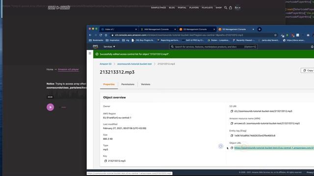Click the Copy button beside object title

point(308,70)
